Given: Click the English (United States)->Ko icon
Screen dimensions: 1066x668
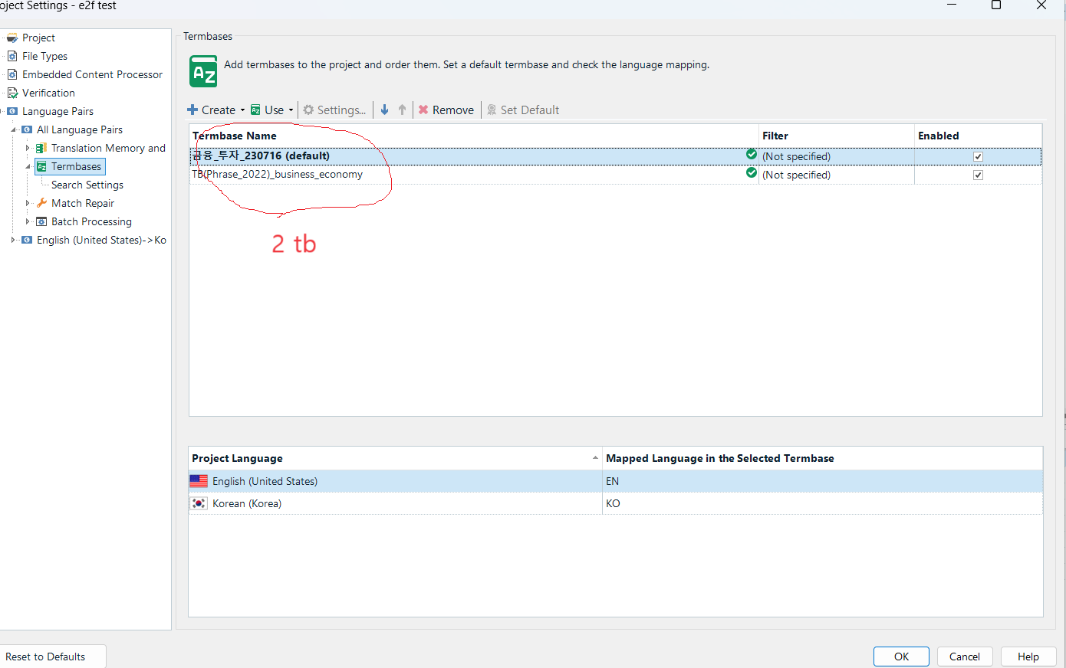Looking at the screenshot, I should pyautogui.click(x=27, y=240).
